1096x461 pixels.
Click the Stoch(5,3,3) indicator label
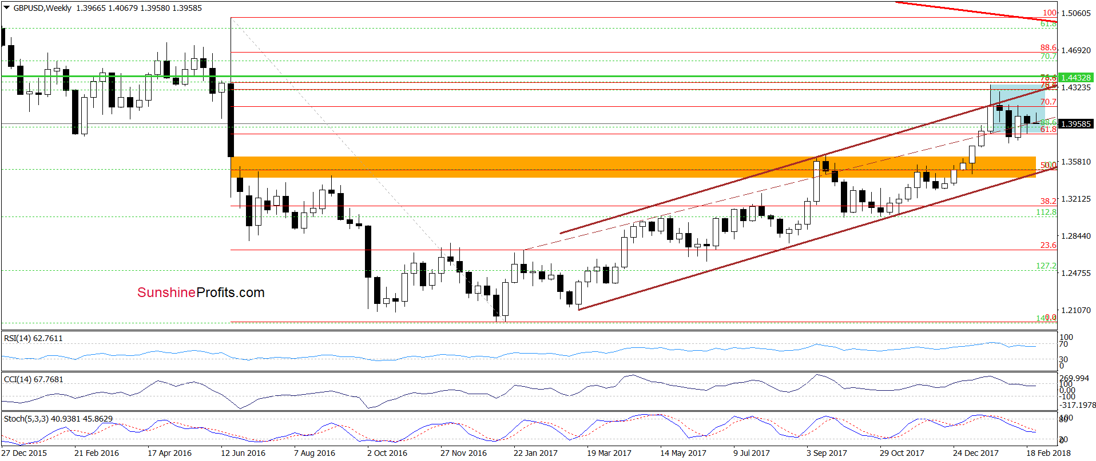click(x=58, y=419)
